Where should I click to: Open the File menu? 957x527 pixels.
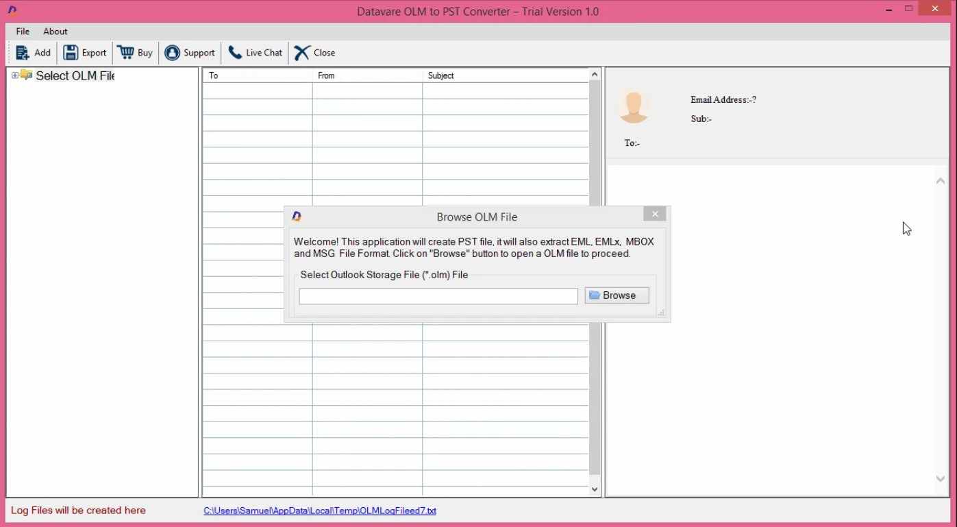coord(23,32)
